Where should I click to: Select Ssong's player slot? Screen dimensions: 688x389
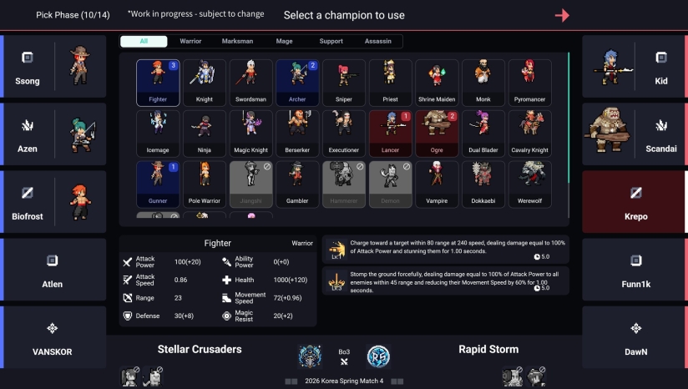53,66
